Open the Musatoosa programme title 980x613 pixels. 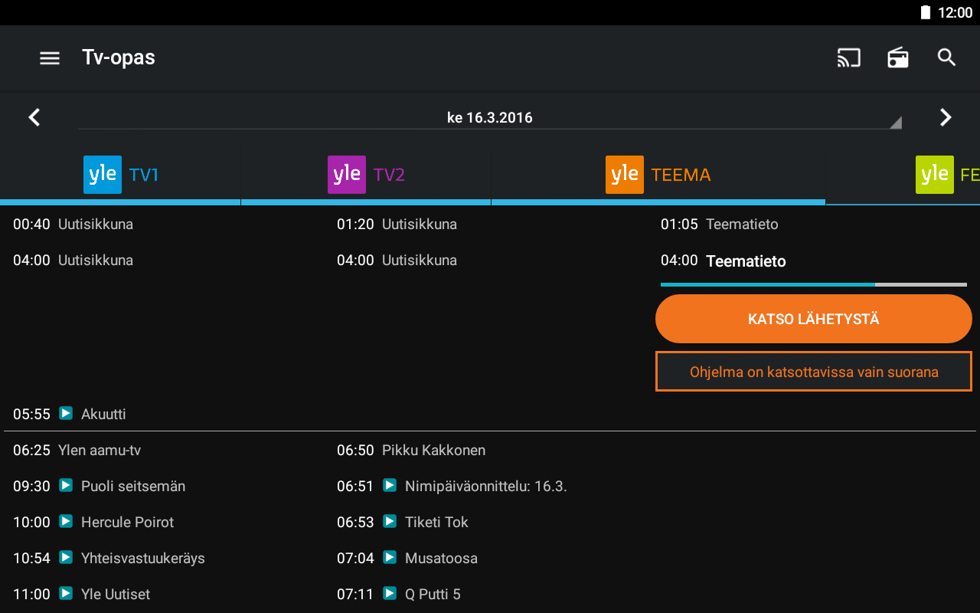pyautogui.click(x=441, y=559)
